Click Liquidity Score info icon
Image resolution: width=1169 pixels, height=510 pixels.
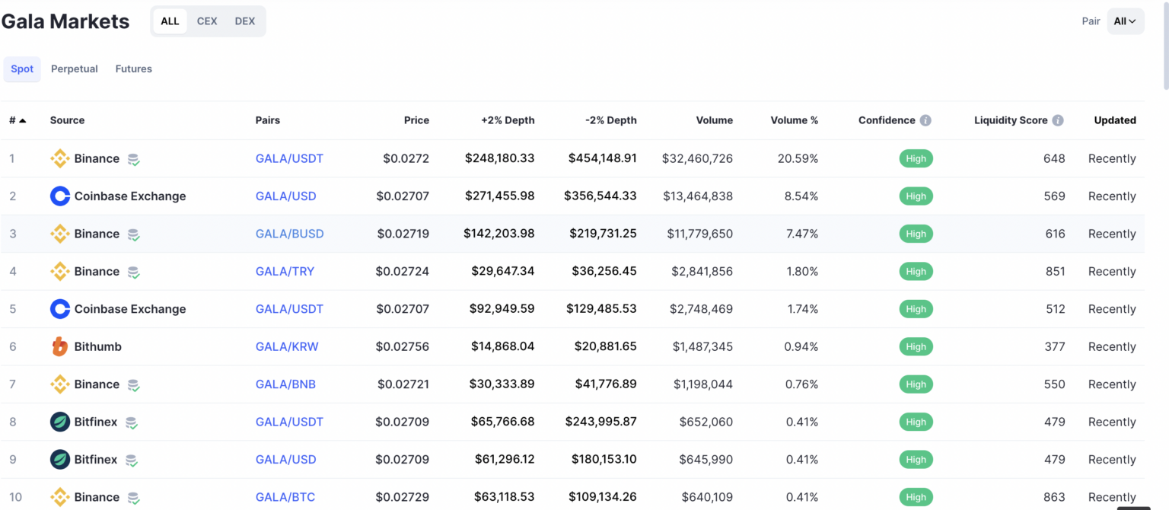[x=1058, y=120]
